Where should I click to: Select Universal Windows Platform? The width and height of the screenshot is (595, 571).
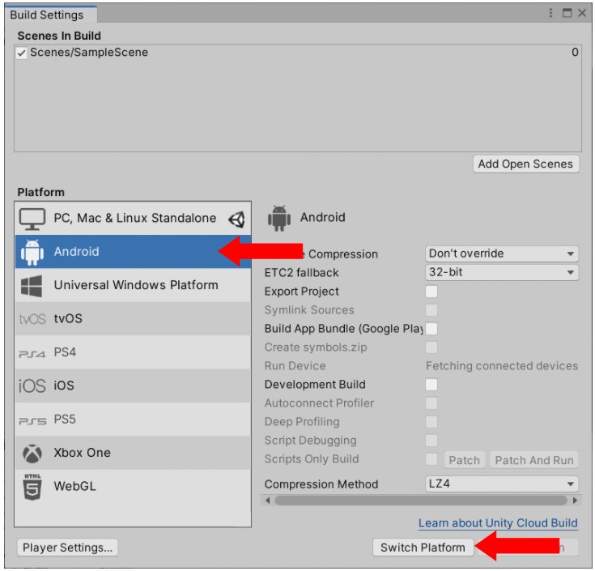click(133, 285)
